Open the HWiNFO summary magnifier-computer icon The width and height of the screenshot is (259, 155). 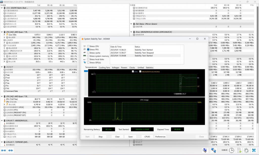(205, 150)
